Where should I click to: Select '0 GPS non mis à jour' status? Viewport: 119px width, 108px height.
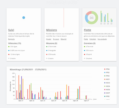click(17, 50)
